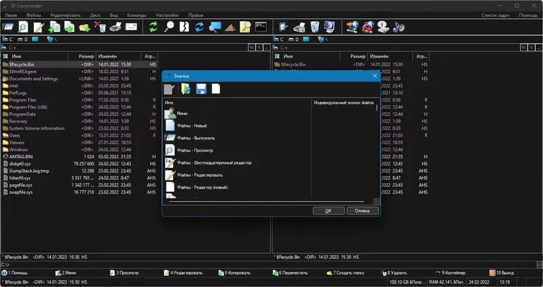The width and height of the screenshot is (543, 287).
Task: Click the blank page icon in Значки dialog toolbar
Action: coord(216,89)
